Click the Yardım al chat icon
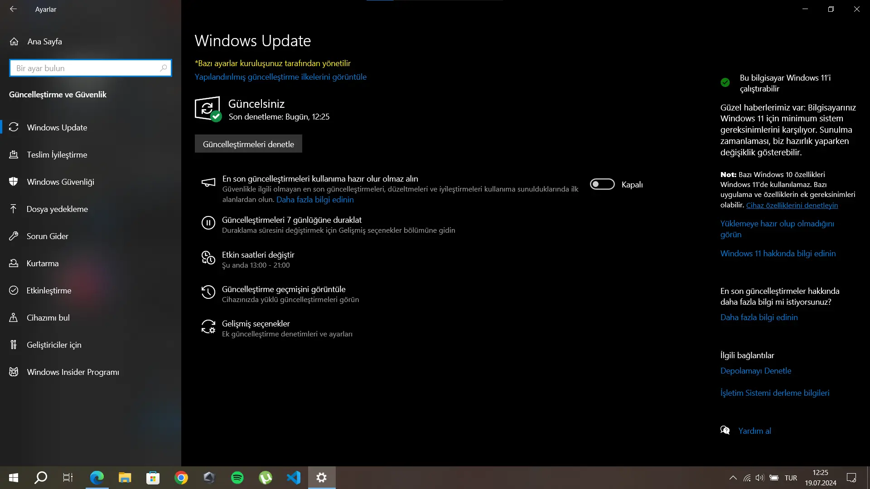The height and width of the screenshot is (489, 870). click(x=725, y=430)
